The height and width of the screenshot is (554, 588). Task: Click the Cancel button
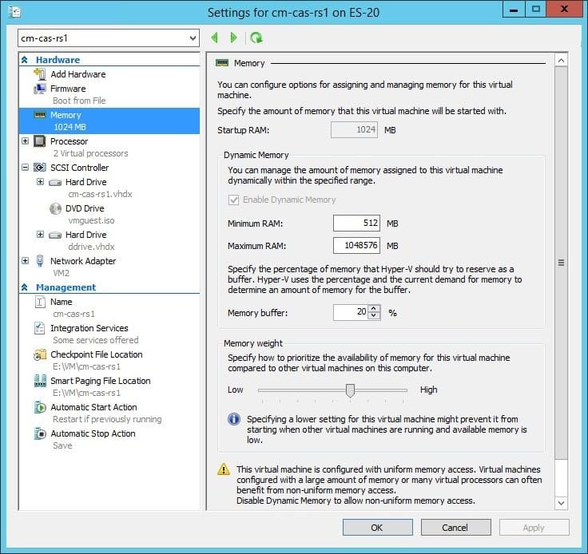coord(455,528)
